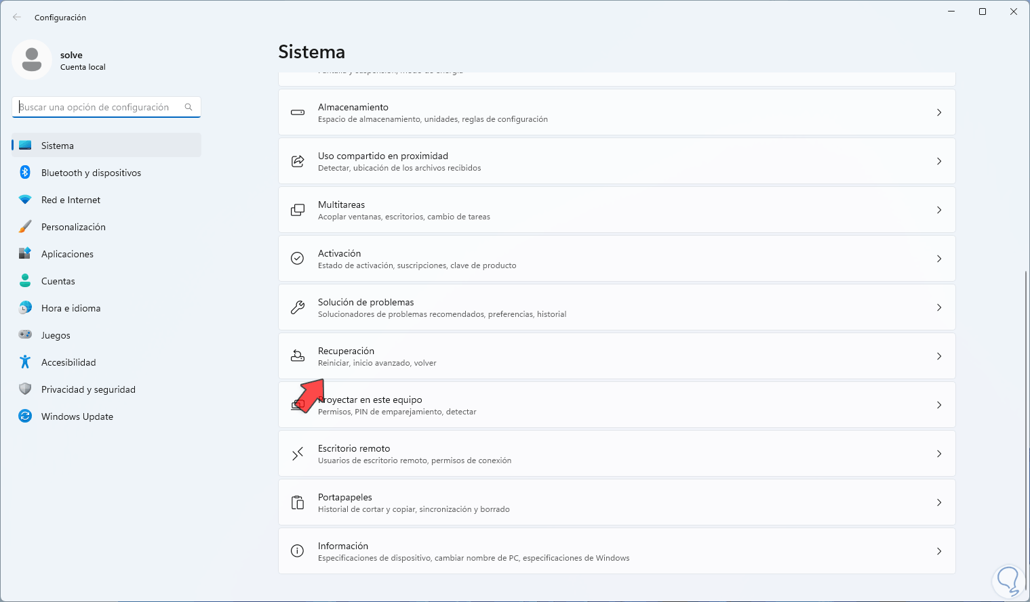This screenshot has width=1030, height=602.
Task: Click the Accesibilidad figure icon
Action: coord(25,362)
